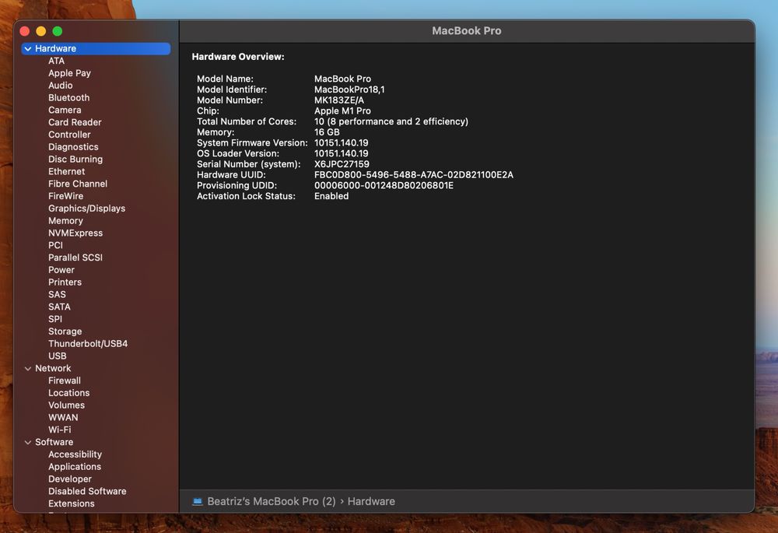Select USB in the sidebar
Screen dimensions: 778x533
click(x=58, y=356)
